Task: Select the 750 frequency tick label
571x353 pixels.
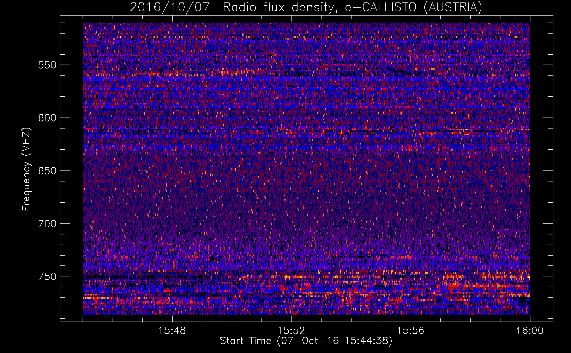Action: pyautogui.click(x=47, y=276)
